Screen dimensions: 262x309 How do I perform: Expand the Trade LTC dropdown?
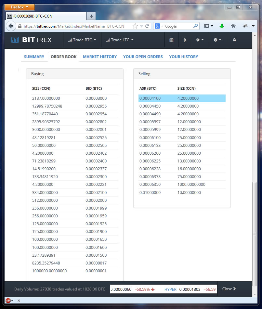point(120,40)
